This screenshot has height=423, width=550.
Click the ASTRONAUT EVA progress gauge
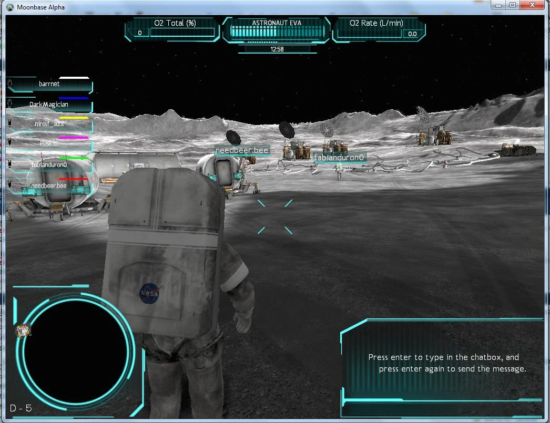277,32
